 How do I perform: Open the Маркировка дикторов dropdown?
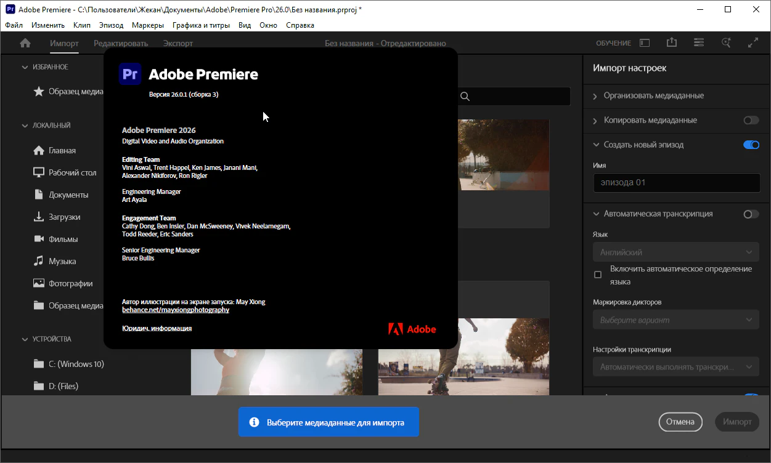click(675, 320)
